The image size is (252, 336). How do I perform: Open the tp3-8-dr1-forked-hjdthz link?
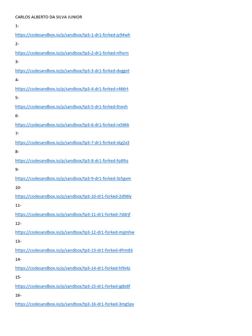pos(72,160)
